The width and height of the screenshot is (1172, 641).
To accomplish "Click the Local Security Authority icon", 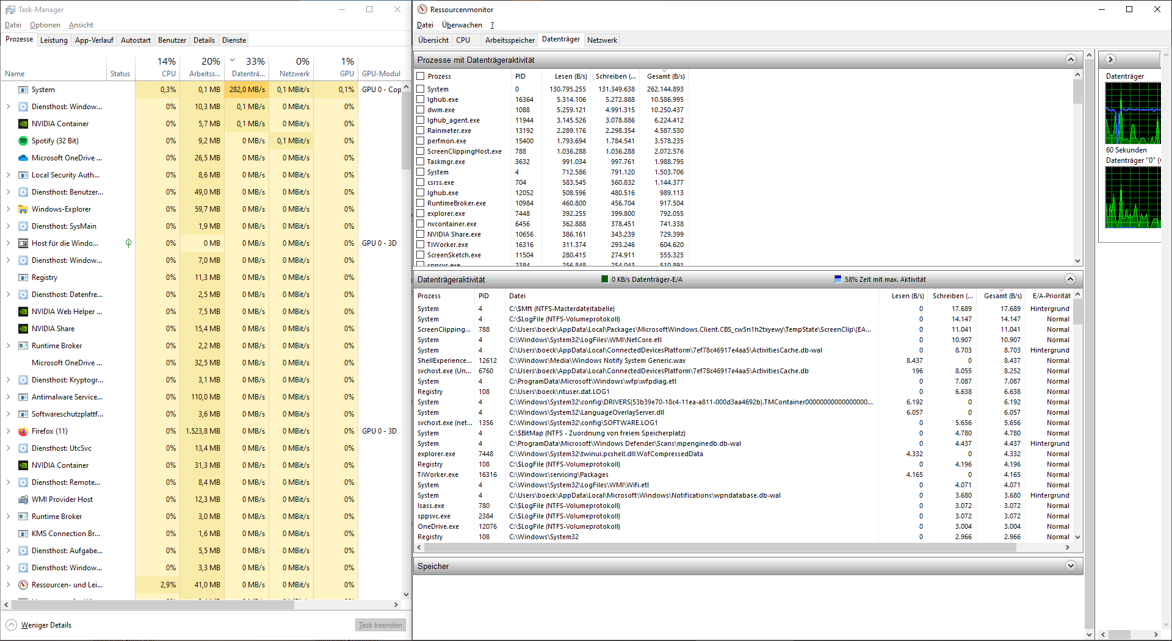I will click(23, 175).
